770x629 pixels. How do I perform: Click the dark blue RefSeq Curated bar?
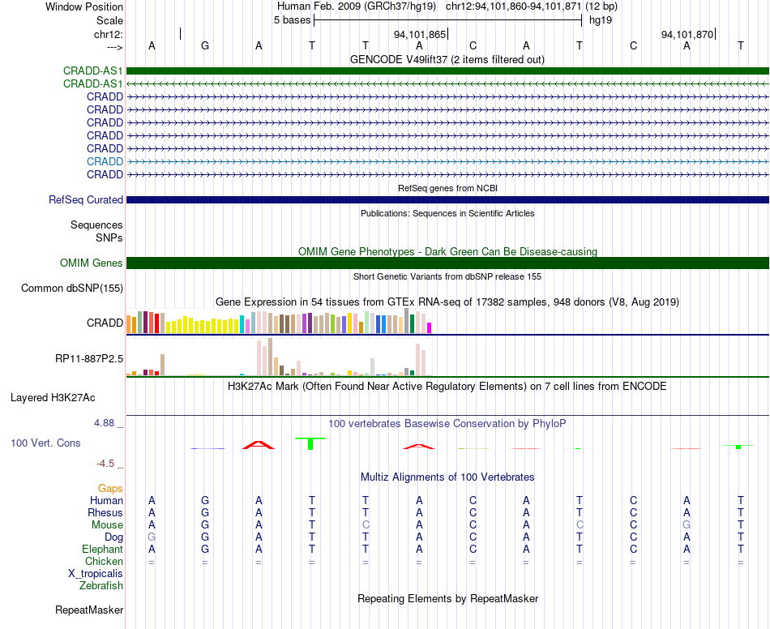pyautogui.click(x=447, y=199)
